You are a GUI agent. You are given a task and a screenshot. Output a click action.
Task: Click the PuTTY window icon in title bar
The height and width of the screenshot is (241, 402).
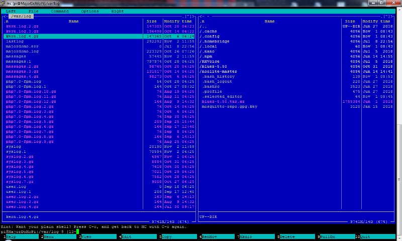(x=4, y=3)
